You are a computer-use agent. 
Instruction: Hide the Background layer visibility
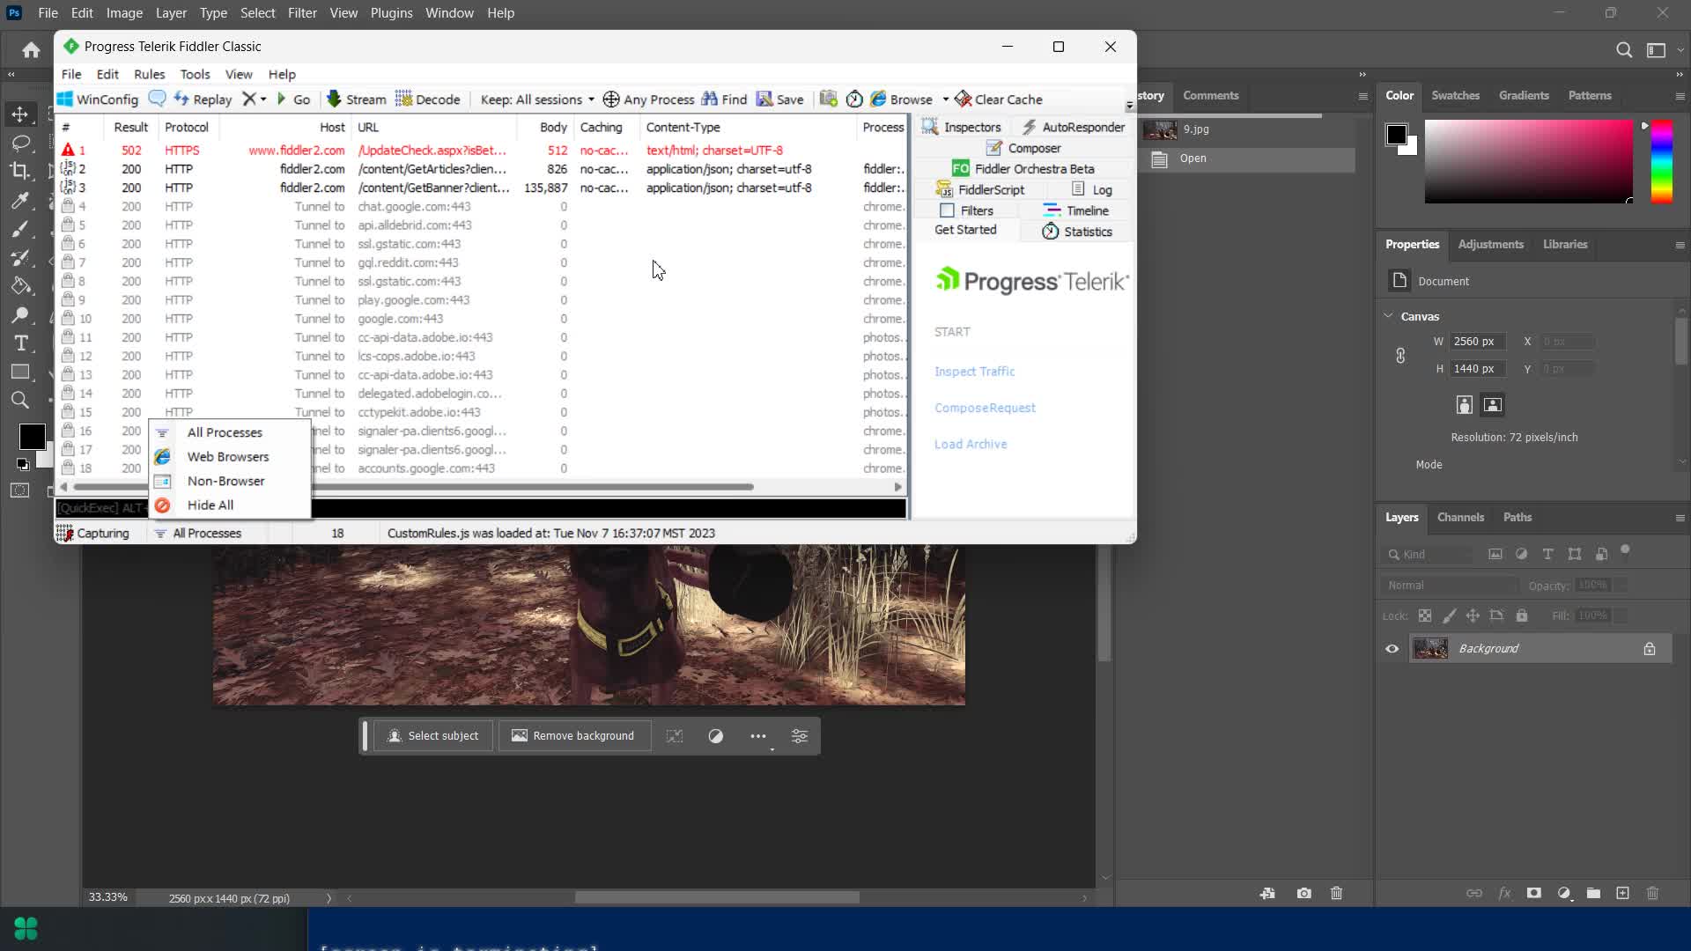pyautogui.click(x=1392, y=648)
